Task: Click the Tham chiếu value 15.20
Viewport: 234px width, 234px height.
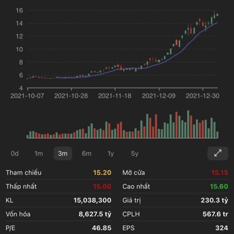Action: click(102, 172)
